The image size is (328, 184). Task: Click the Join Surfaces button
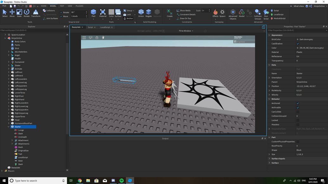point(50,18)
